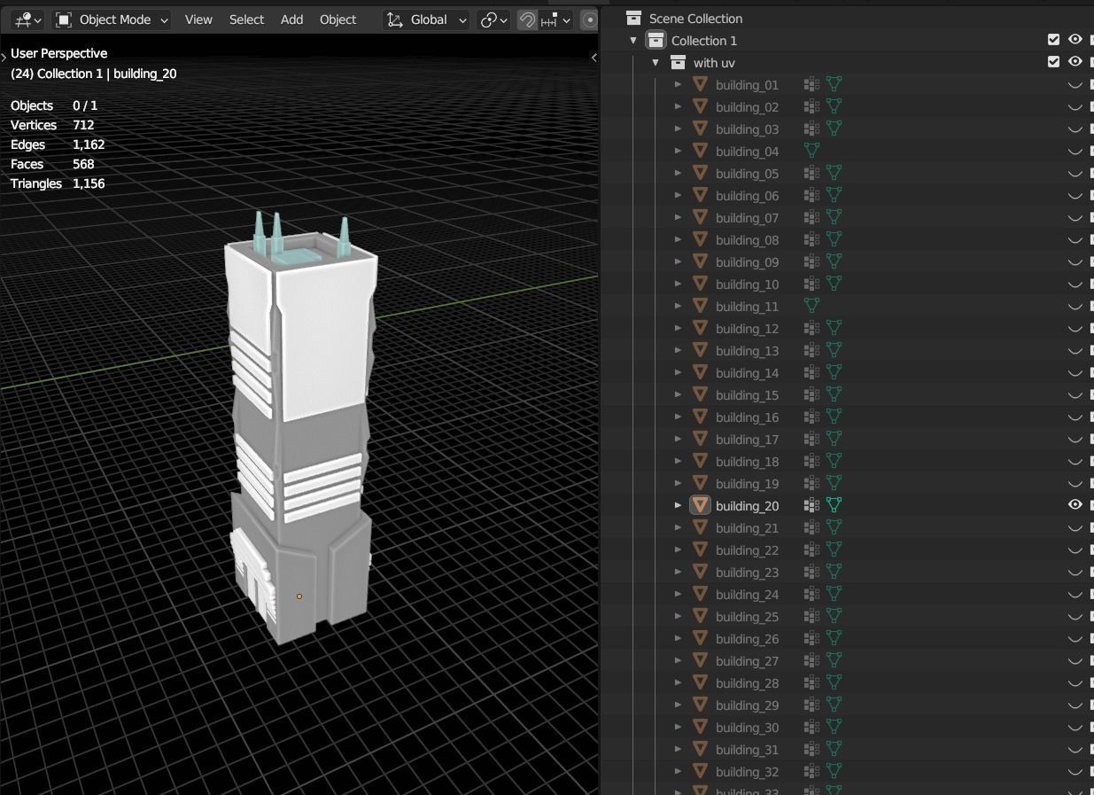Click the orange object icon for building_12
This screenshot has width=1094, height=795.
(x=700, y=328)
